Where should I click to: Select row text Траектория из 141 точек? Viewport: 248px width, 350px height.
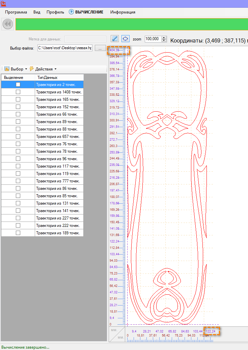click(58, 210)
